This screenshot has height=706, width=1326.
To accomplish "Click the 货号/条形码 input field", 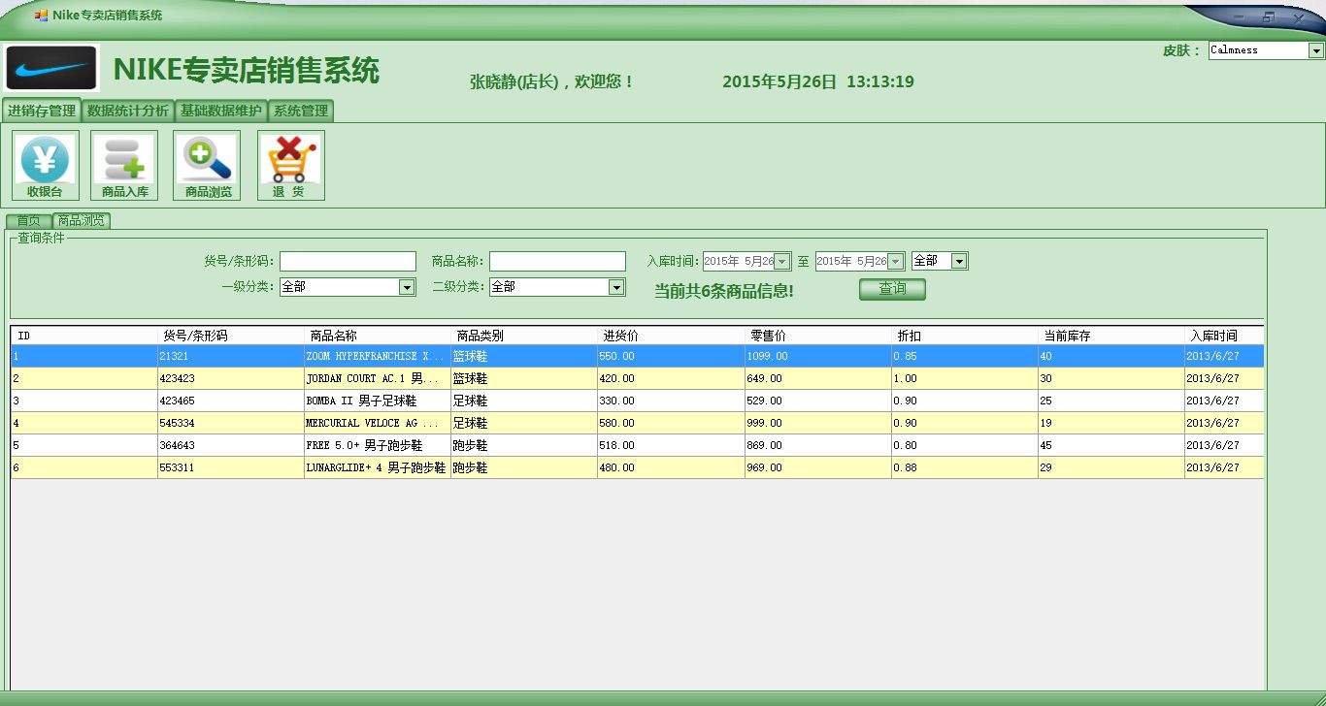I will 348,261.
